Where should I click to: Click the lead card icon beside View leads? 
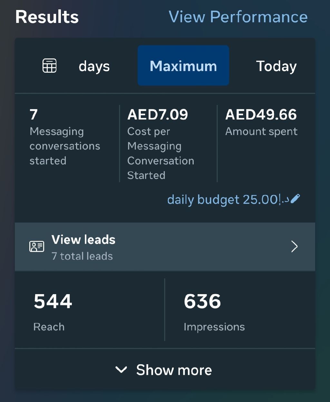(x=37, y=247)
